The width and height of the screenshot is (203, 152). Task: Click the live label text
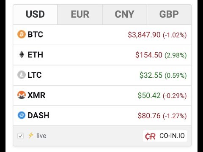click(41, 136)
